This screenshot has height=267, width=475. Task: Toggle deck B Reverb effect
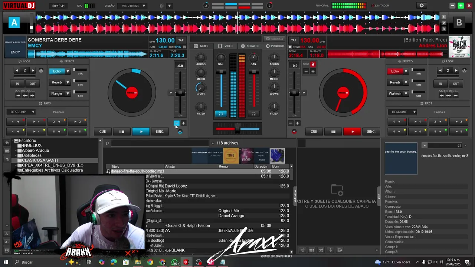tap(395, 82)
